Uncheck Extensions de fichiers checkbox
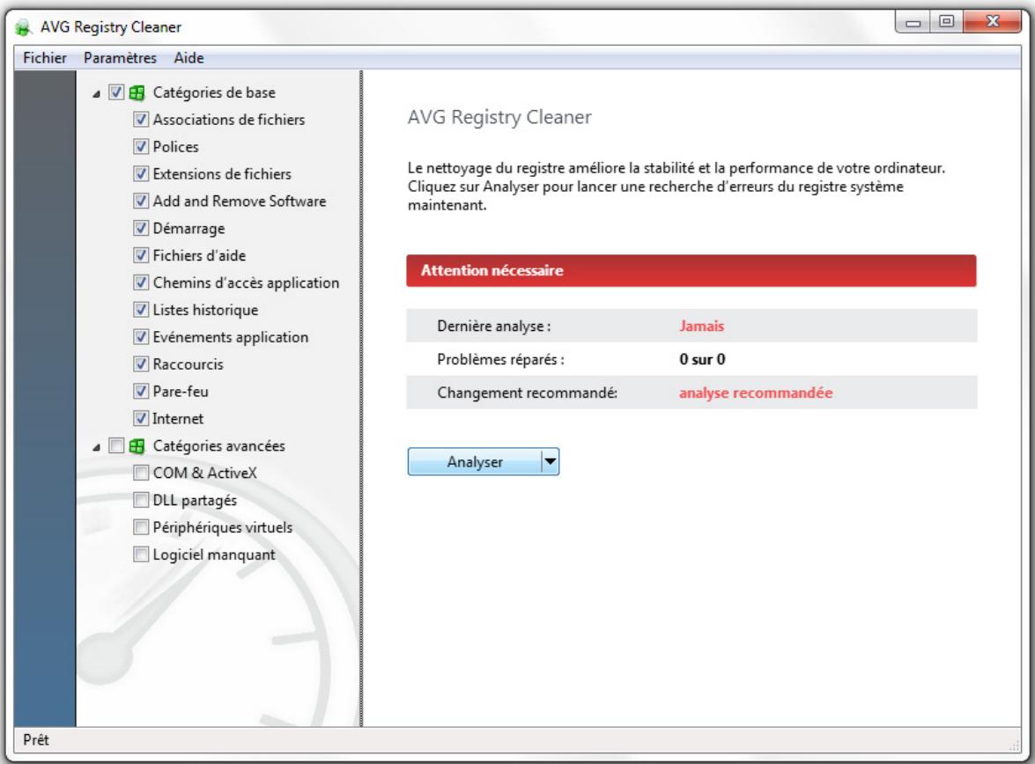Image resolution: width=1035 pixels, height=764 pixels. click(x=141, y=173)
